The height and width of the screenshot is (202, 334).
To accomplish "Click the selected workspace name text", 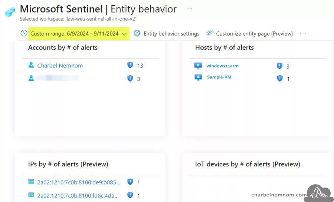I will click(x=78, y=19).
